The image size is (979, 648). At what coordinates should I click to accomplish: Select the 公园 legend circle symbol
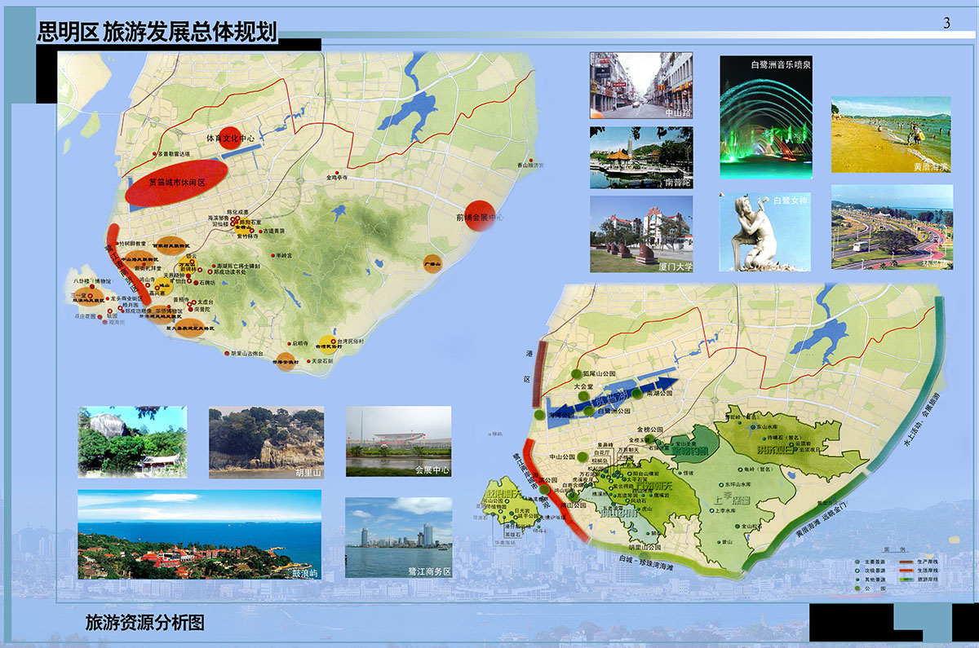(x=857, y=588)
